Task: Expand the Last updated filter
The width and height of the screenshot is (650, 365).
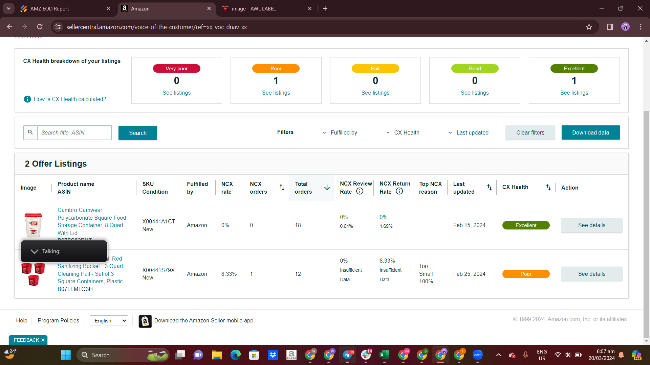Action: pos(469,133)
